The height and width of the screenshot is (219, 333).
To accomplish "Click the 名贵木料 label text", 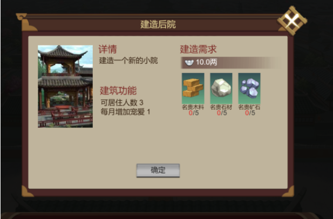I will 193,107.
